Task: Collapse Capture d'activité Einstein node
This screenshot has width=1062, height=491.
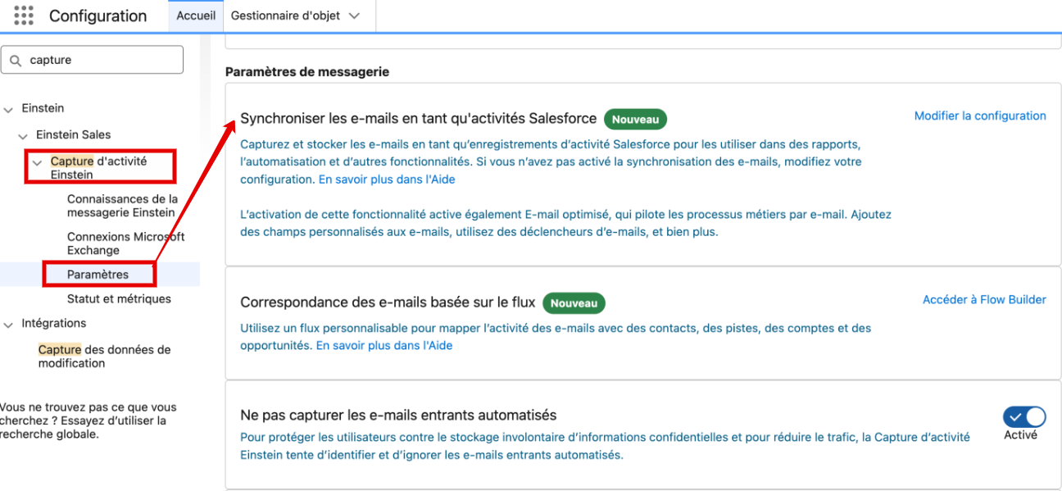Action: point(38,162)
